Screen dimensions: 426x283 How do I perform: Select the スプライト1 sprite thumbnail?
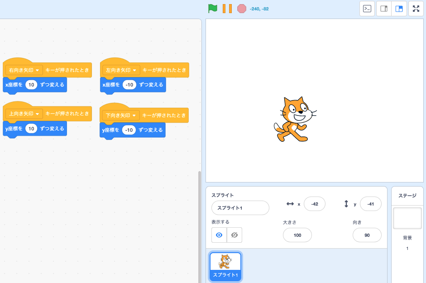tap(225, 266)
